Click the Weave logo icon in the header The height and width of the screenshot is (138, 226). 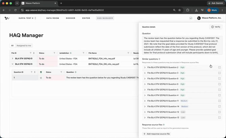(x=7, y=18)
